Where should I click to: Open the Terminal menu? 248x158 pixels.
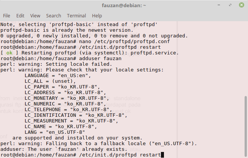click(76, 16)
